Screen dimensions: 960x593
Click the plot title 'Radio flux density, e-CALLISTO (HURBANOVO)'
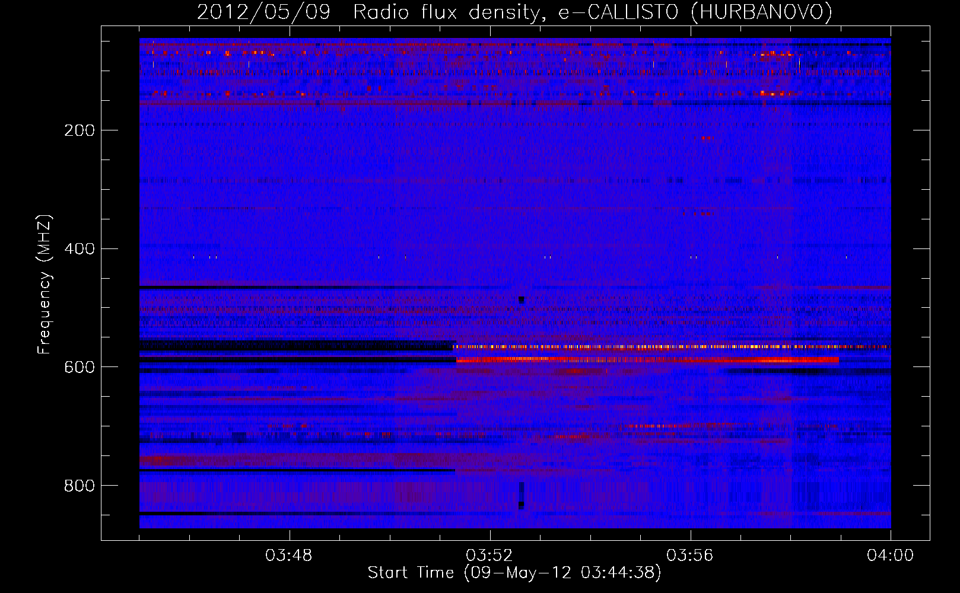(x=593, y=12)
